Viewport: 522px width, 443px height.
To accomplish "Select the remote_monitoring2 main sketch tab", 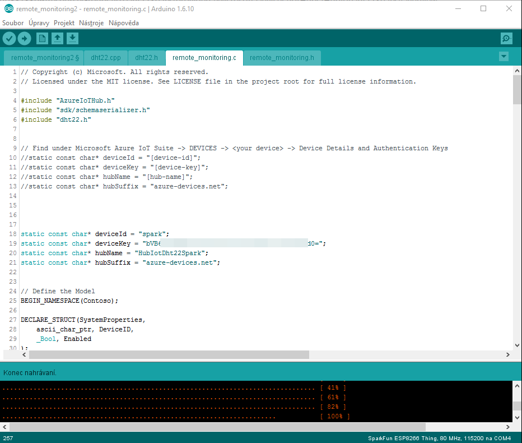I will coord(44,57).
